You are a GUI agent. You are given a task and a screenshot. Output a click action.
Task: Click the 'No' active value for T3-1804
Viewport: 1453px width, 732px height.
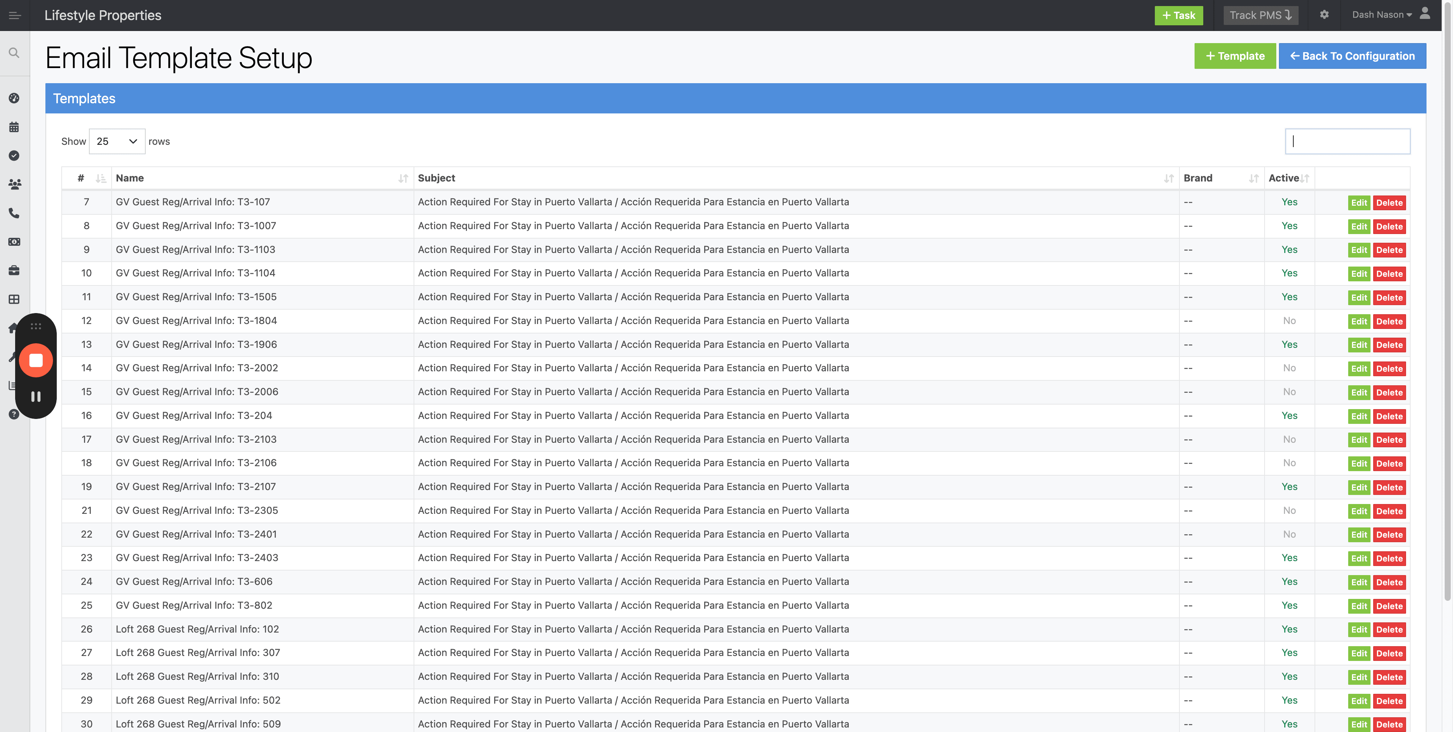click(x=1289, y=321)
